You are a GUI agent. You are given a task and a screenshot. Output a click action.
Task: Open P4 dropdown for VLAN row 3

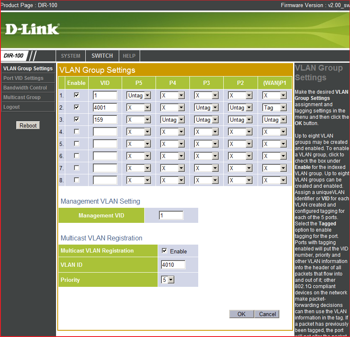coord(172,120)
